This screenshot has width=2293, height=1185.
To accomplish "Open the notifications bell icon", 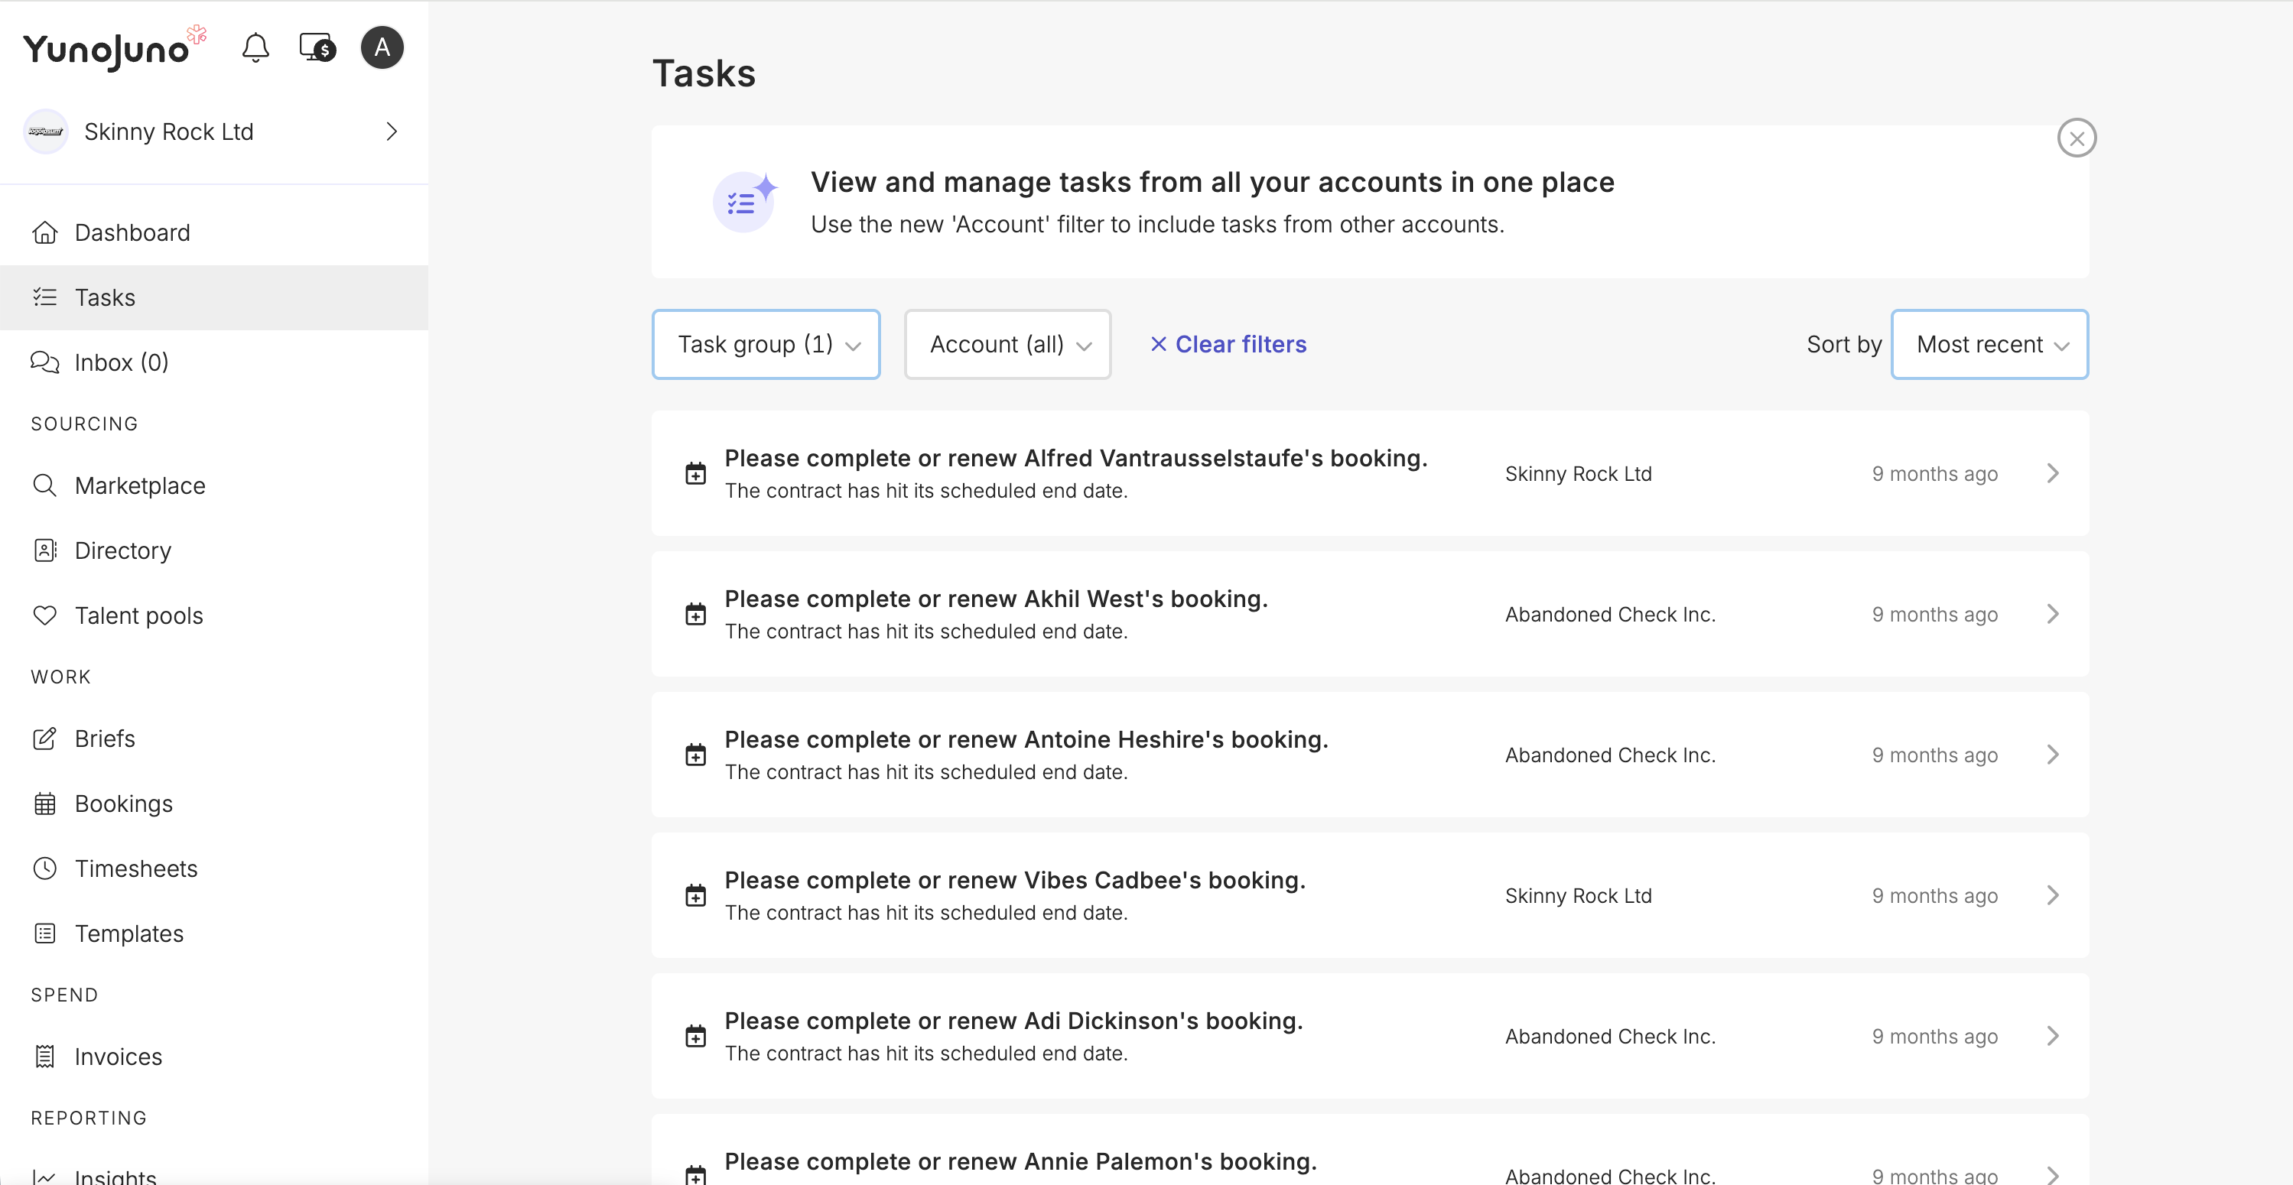I will (x=255, y=47).
